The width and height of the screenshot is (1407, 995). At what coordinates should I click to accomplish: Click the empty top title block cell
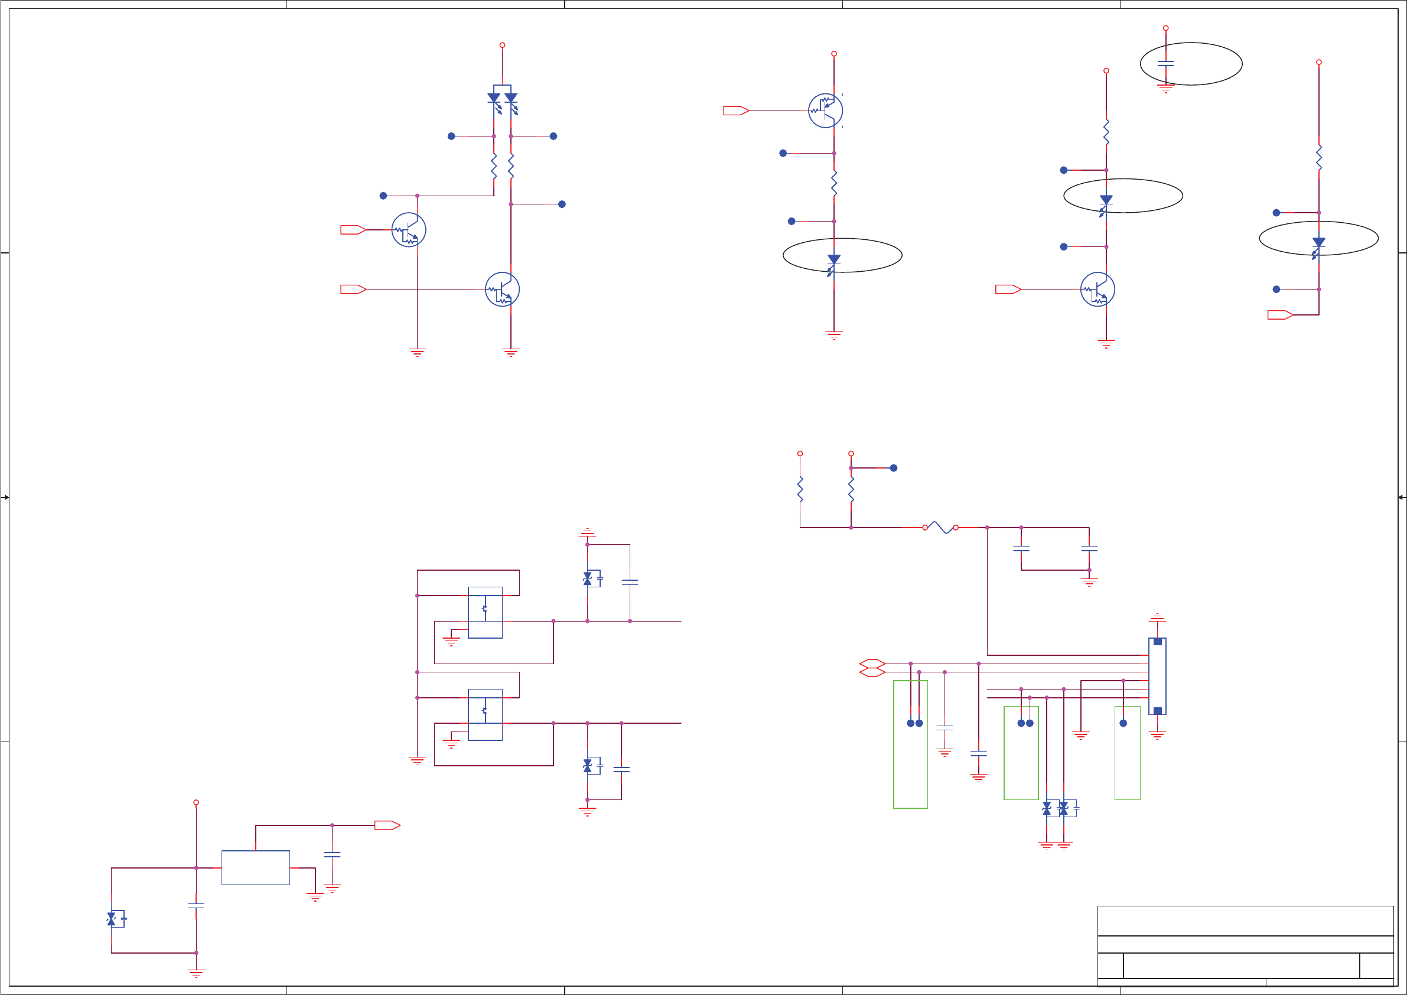tap(1245, 921)
